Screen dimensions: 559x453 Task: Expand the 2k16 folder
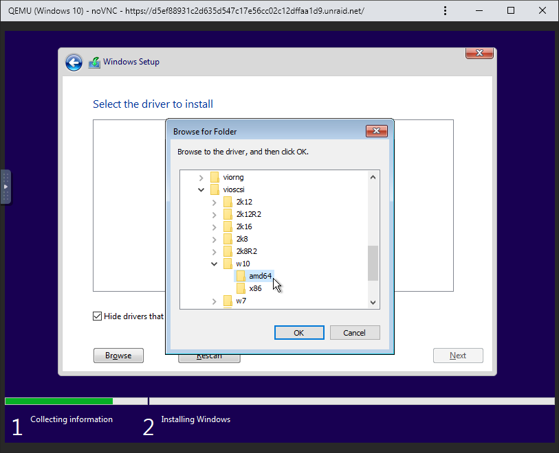[215, 227]
